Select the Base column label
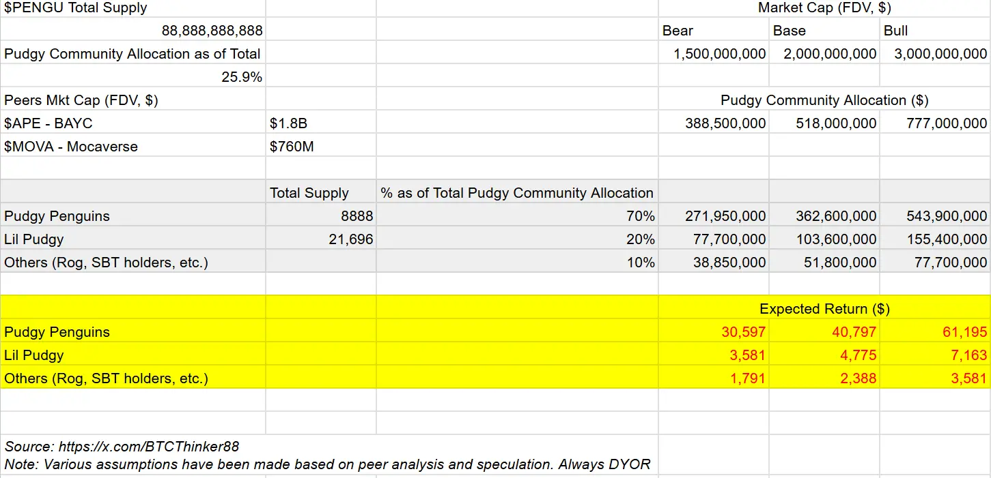 pyautogui.click(x=789, y=31)
